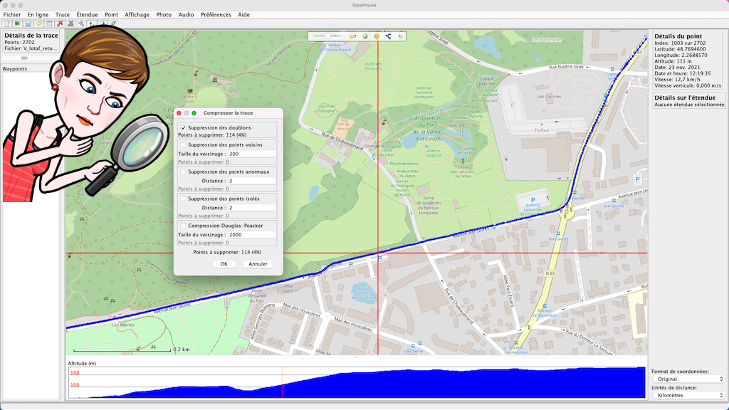Screen dimensions: 729x410
Task: Click the Altitude (m) chart label
Action: click(x=82, y=363)
